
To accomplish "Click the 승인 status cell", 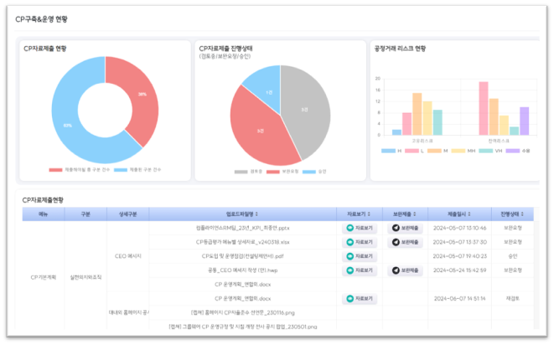I will (513, 256).
